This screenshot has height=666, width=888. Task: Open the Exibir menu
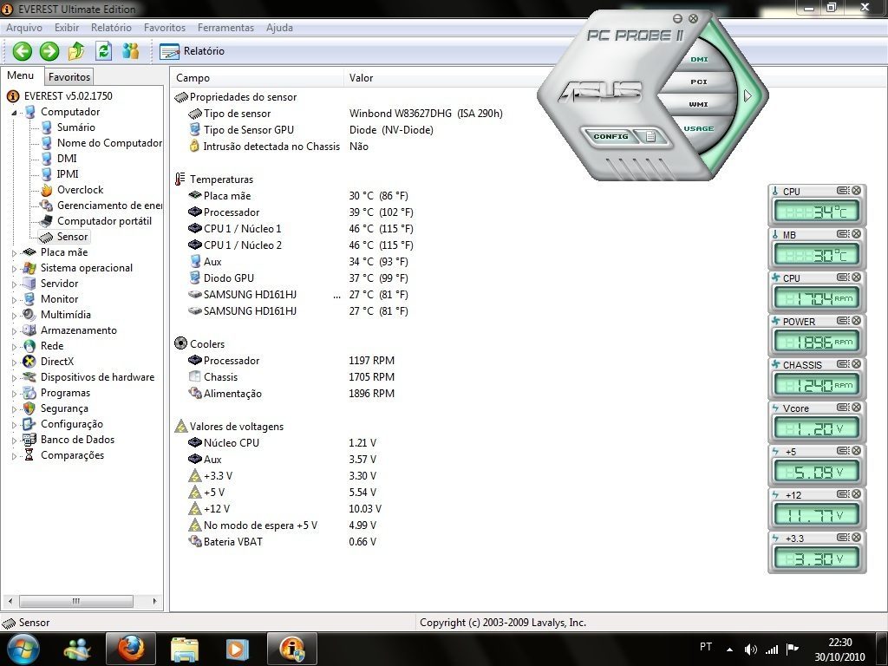tap(67, 27)
